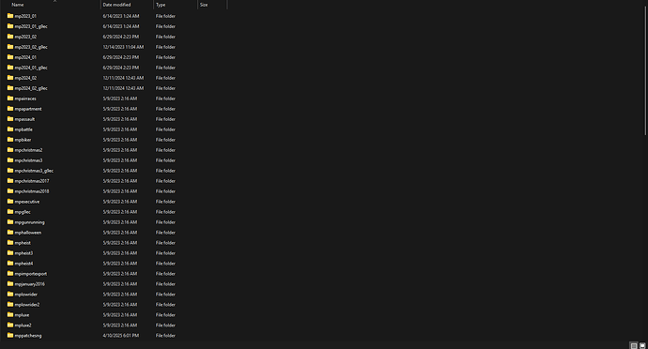Click the vertical scrollbar thumb
Screen dimensions: 648x349
[645, 70]
